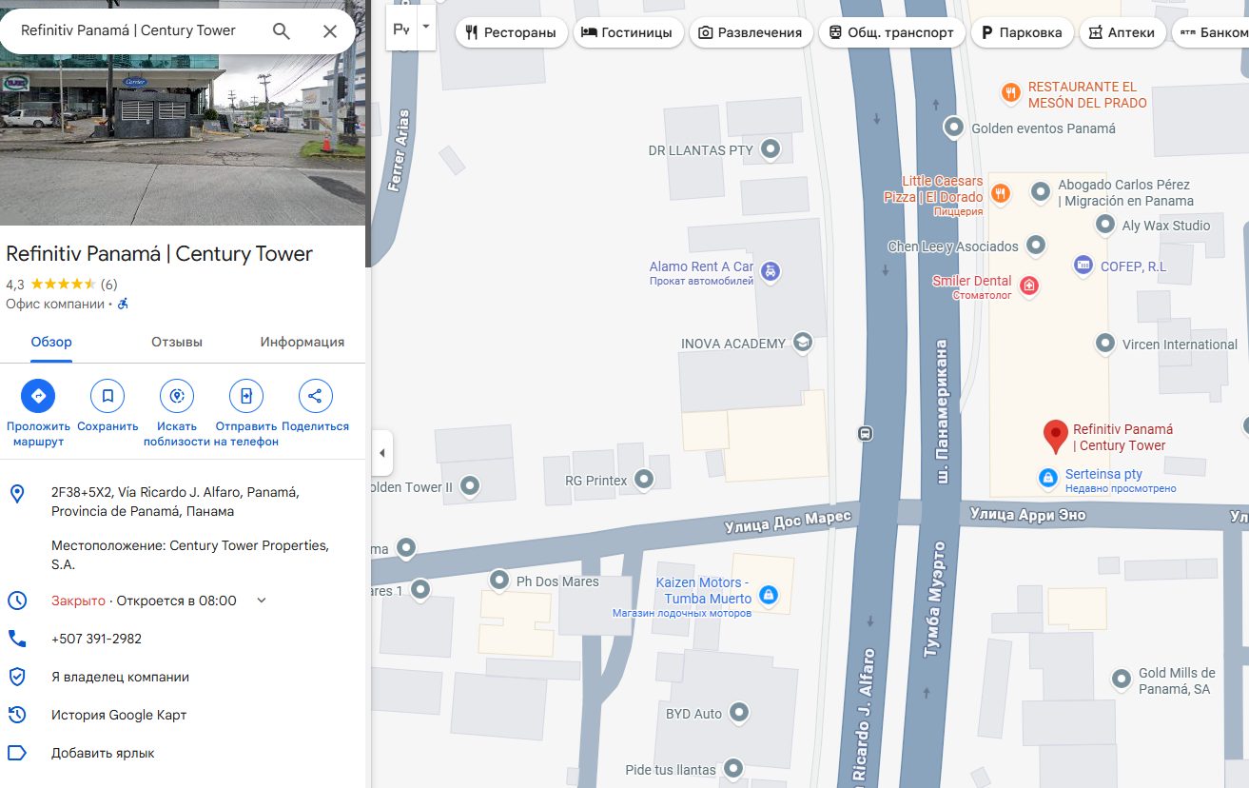Select the Обзор tab

(51, 342)
